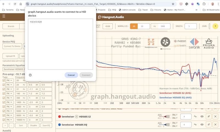View site information icon in address bar
Image resolution: width=220 pixels, height=132 pixels.
pyautogui.click(x=28, y=4)
